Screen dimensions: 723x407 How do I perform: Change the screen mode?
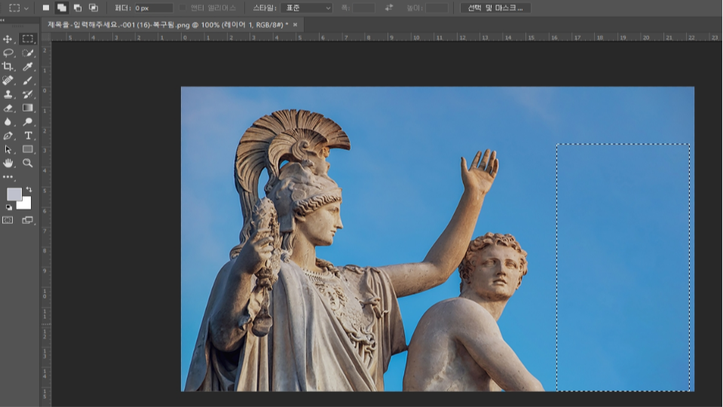click(x=28, y=220)
